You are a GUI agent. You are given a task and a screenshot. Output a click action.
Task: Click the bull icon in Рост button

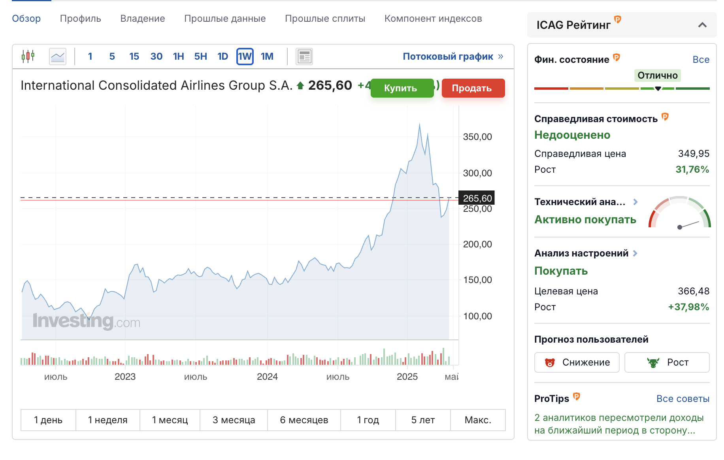pyautogui.click(x=653, y=362)
